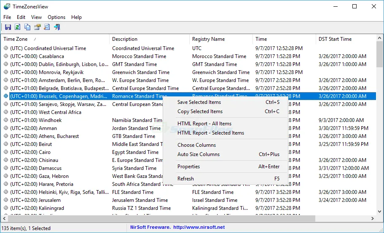Click the horizontal scrollbar thumb
This screenshot has width=384, height=233.
[x=161, y=218]
